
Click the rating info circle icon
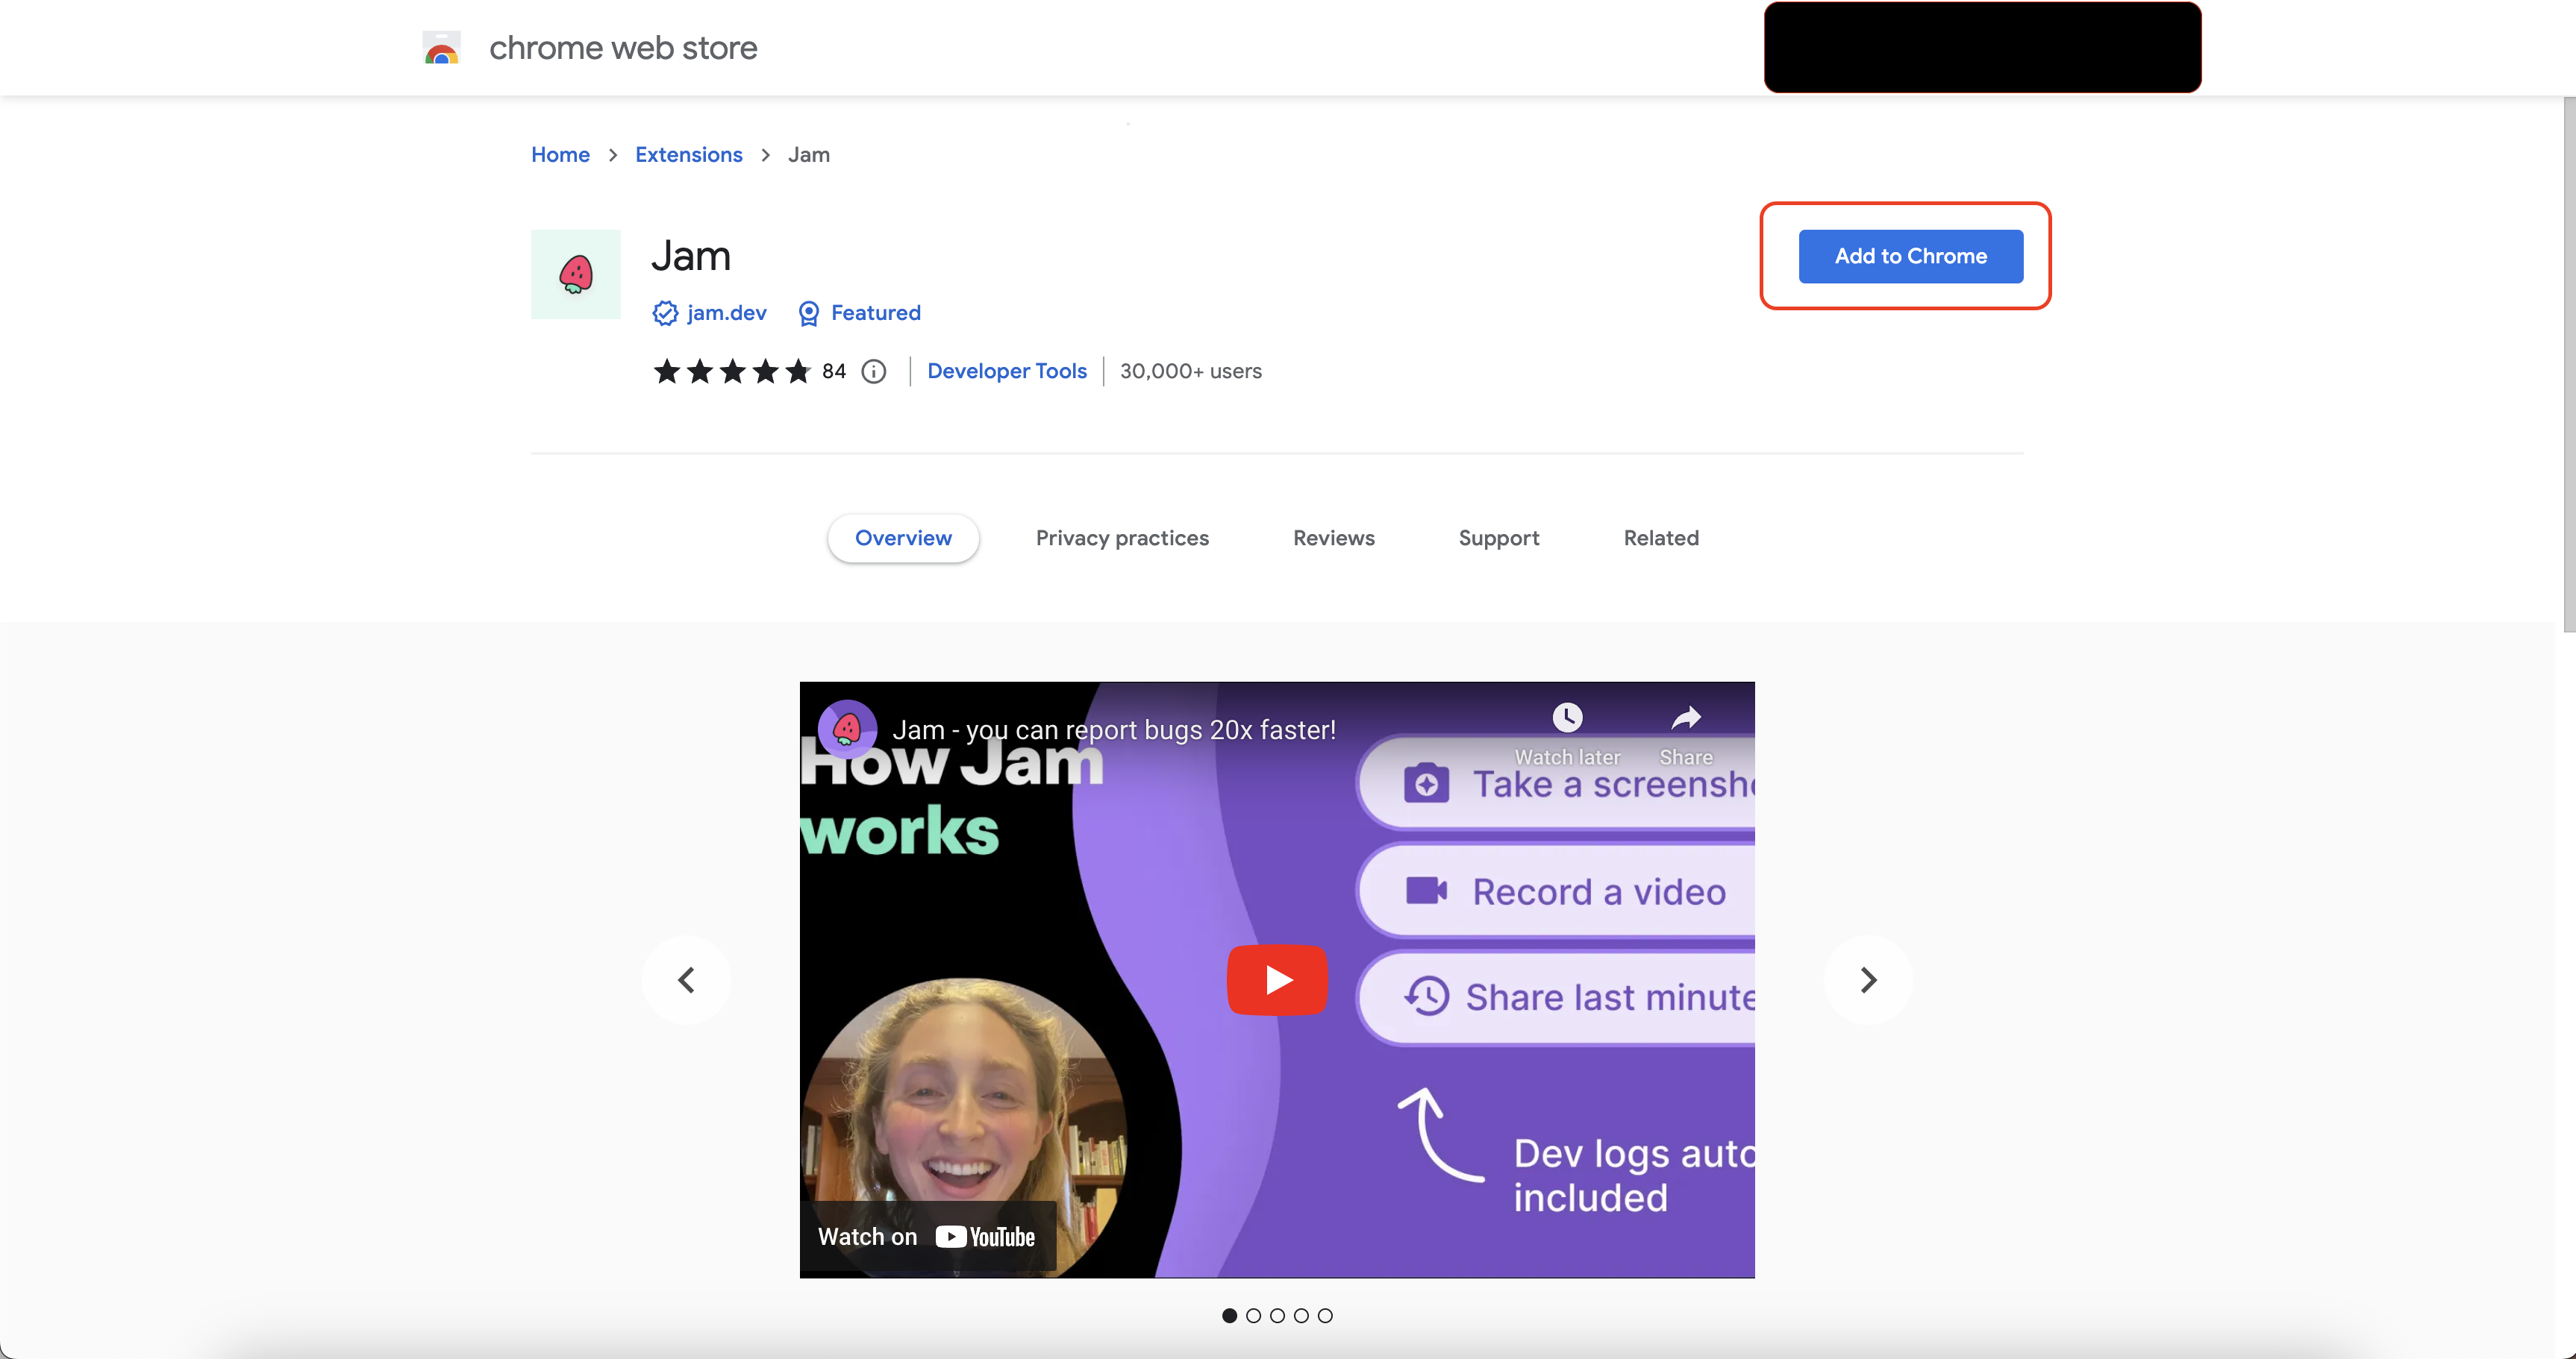[x=874, y=371]
